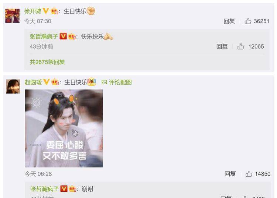
Task: Click the picture icon before 评论配图
Action: pyautogui.click(x=104, y=82)
